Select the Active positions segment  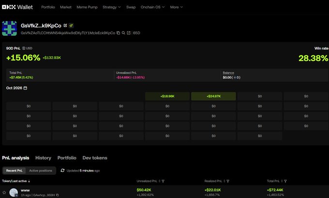pos(41,170)
